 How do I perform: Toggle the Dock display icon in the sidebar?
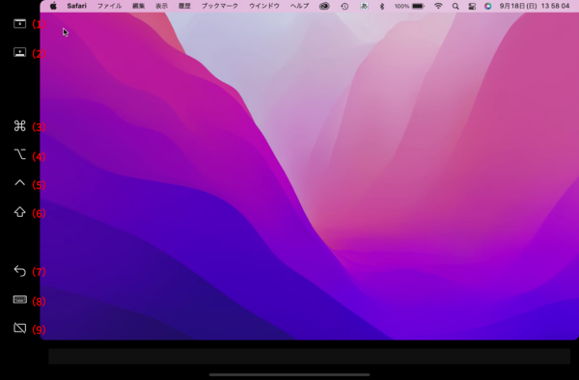pos(20,52)
